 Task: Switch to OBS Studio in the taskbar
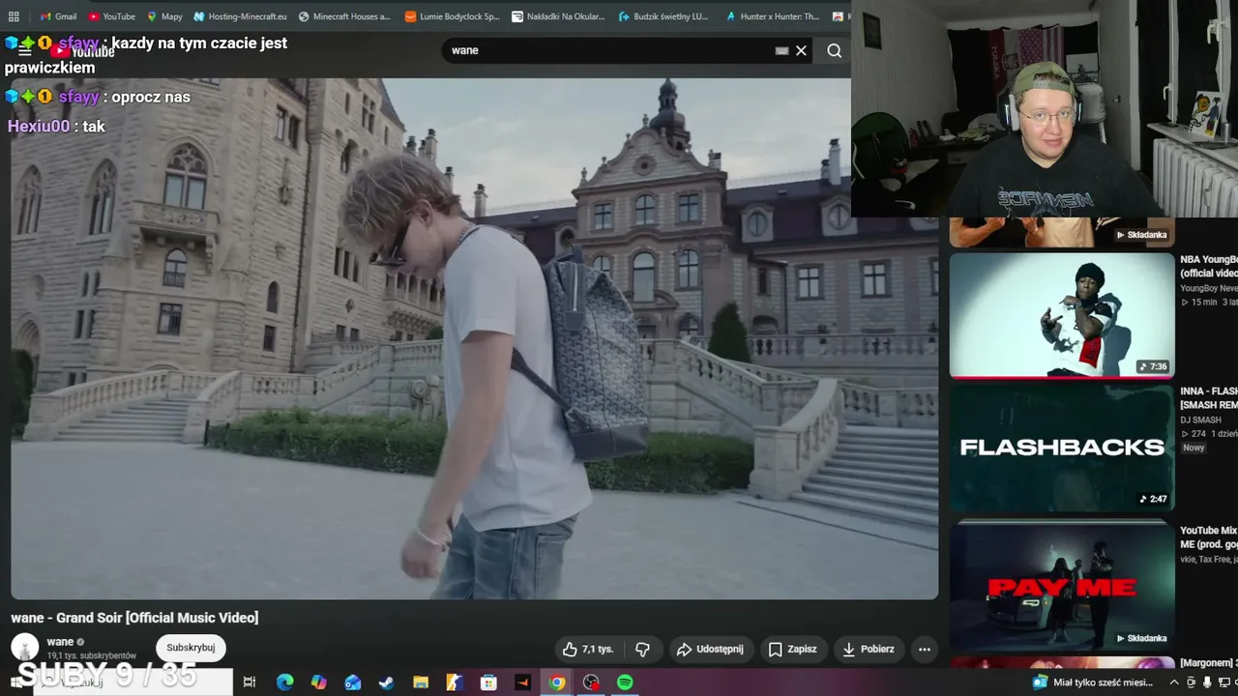[591, 682]
